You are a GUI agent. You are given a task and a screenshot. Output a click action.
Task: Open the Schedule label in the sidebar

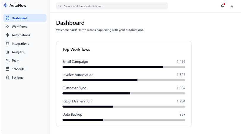tap(18, 69)
